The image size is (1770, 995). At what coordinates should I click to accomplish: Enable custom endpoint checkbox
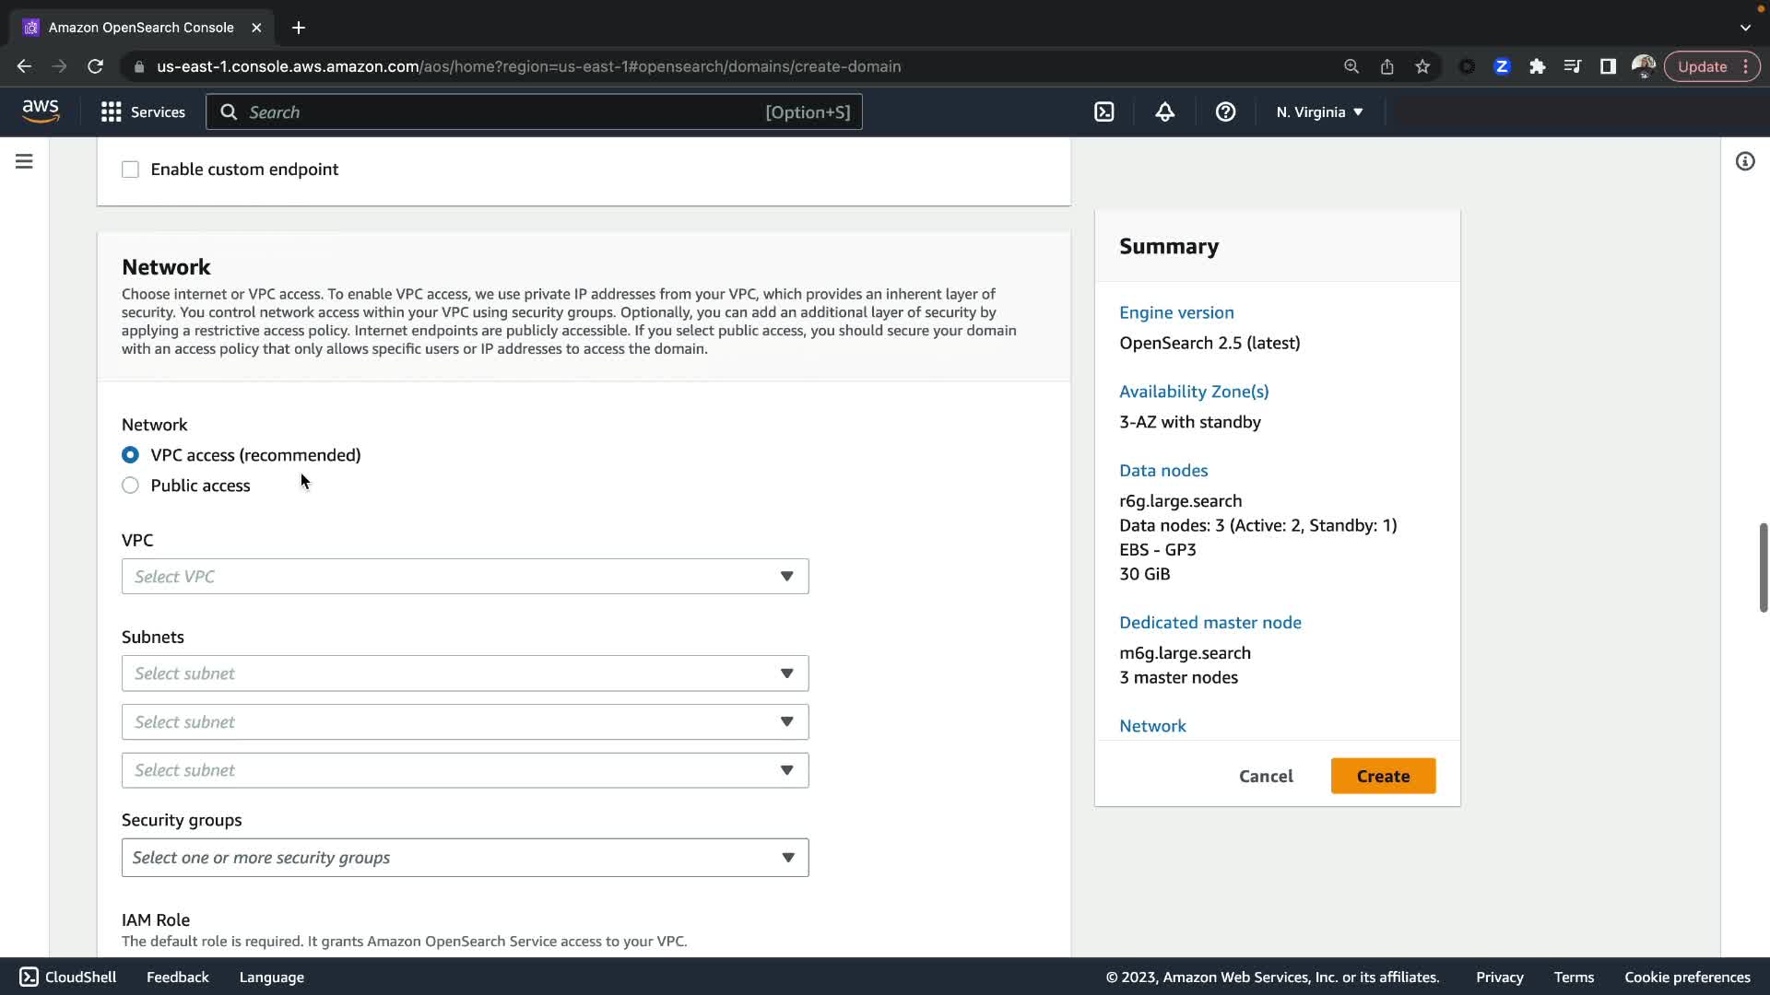coord(130,170)
